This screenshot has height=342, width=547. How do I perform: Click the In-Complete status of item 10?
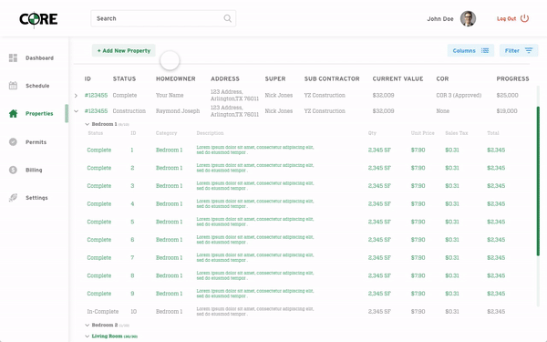tap(102, 312)
